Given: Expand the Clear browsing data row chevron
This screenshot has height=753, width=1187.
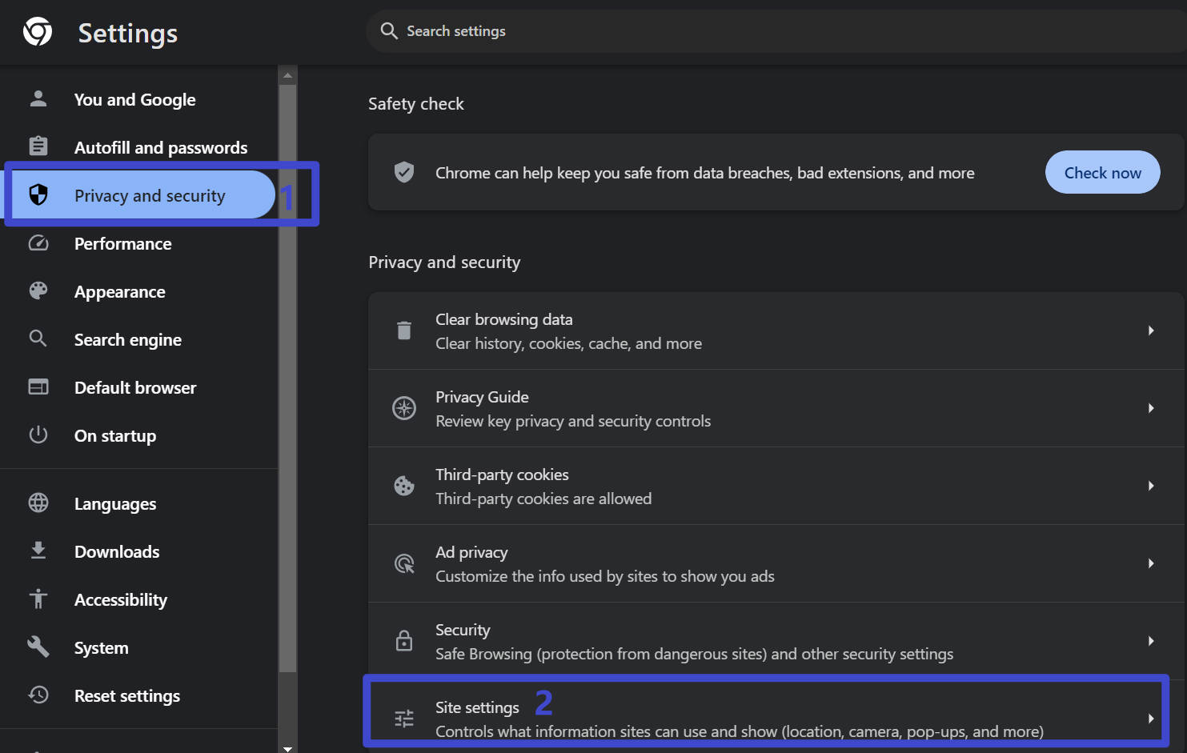Looking at the screenshot, I should tap(1151, 330).
